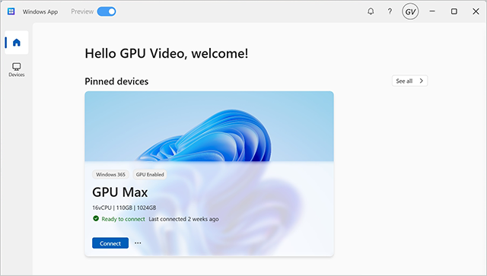Click the GPU Enabled tag
Image resolution: width=487 pixels, height=276 pixels.
pos(150,174)
